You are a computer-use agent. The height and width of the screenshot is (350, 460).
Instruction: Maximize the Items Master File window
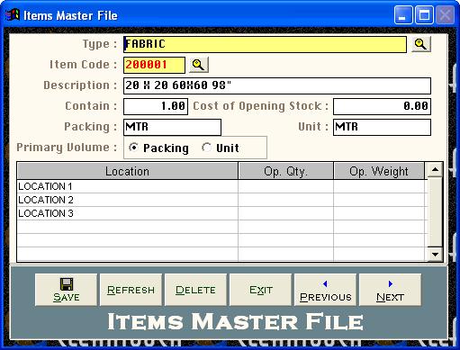point(424,15)
